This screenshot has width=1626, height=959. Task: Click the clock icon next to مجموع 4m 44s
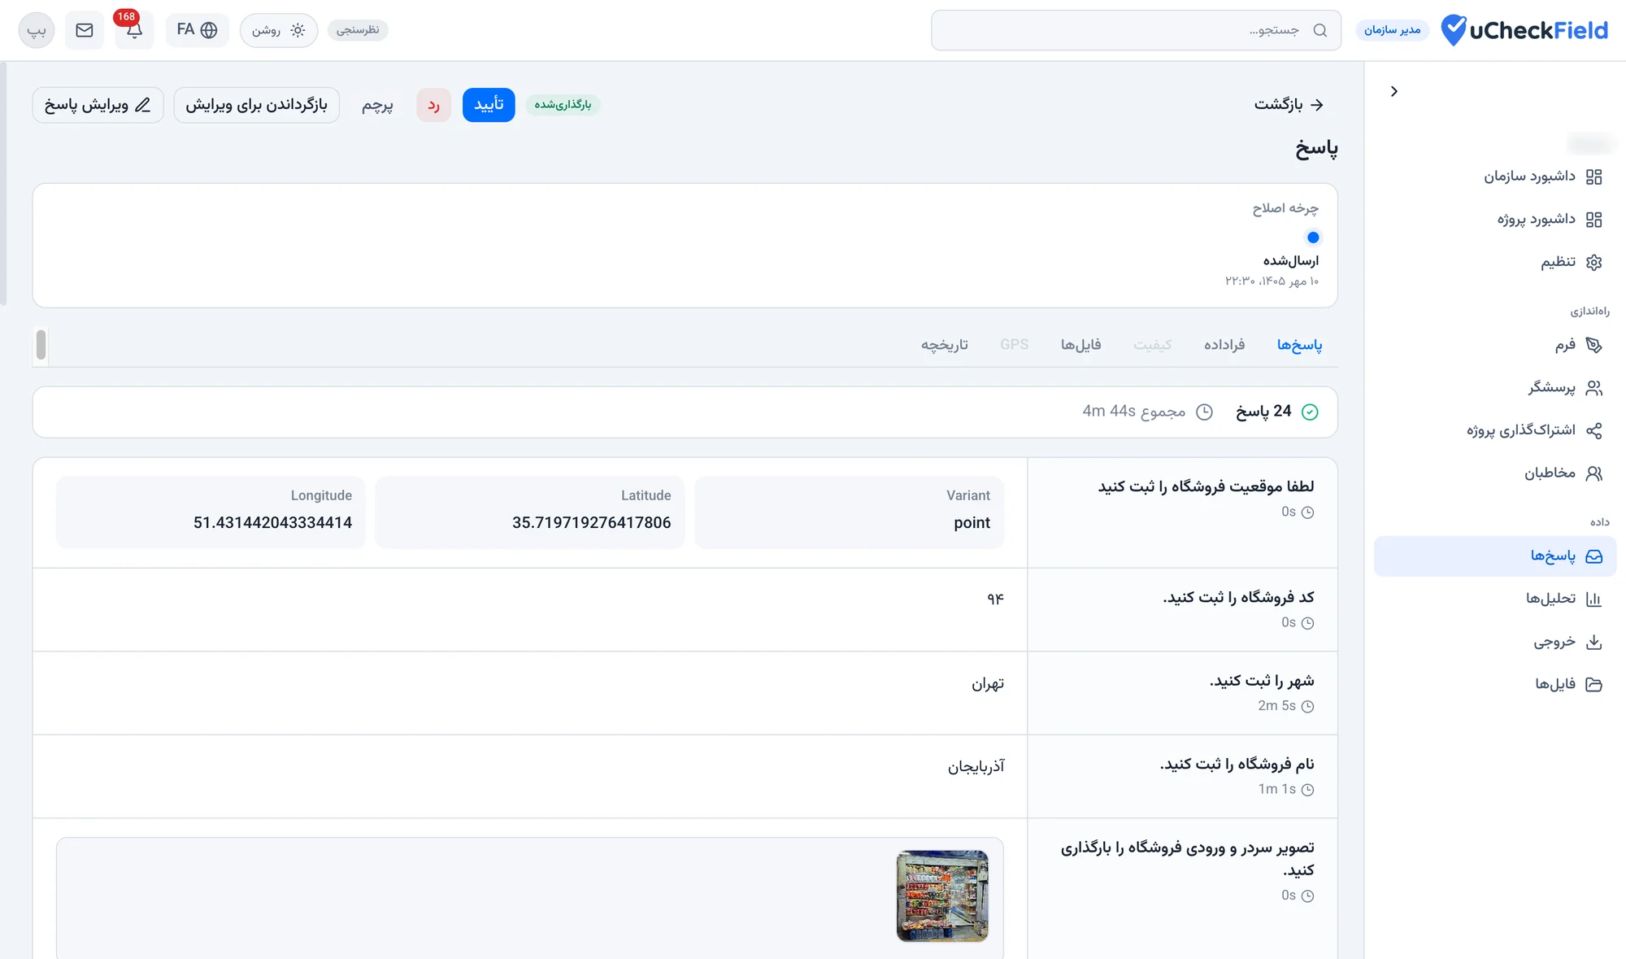click(x=1204, y=412)
